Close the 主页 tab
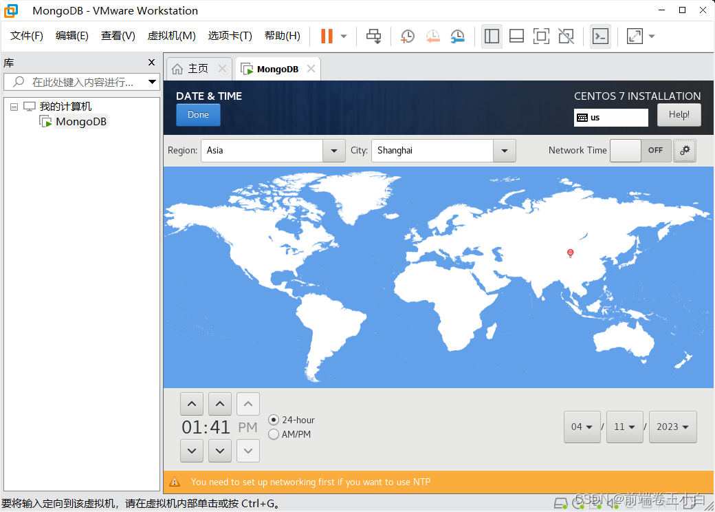 click(x=222, y=68)
